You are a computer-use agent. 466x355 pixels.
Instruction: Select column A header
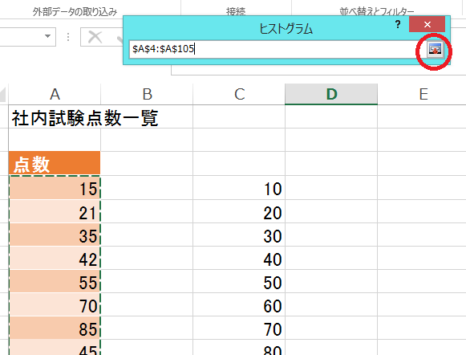pyautogui.click(x=55, y=94)
